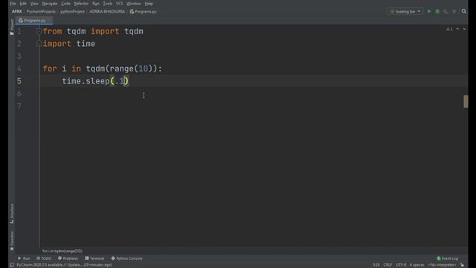Open the Tools menu
Screen dimensions: 476x268
[107, 4]
